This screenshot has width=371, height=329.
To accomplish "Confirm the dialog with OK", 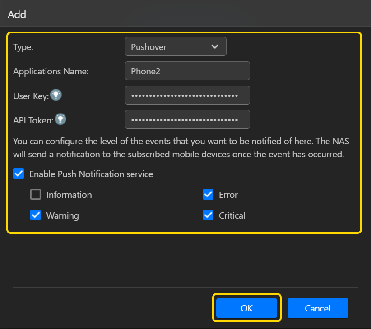I will click(x=246, y=308).
